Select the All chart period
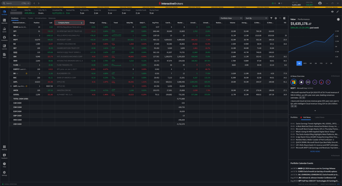The height and width of the screenshot is (186, 342). [331, 63]
